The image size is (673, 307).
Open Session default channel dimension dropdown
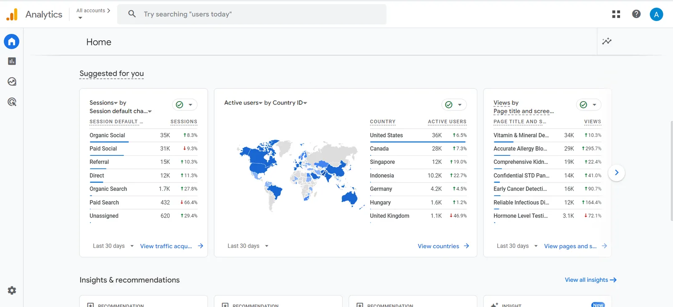click(x=121, y=111)
